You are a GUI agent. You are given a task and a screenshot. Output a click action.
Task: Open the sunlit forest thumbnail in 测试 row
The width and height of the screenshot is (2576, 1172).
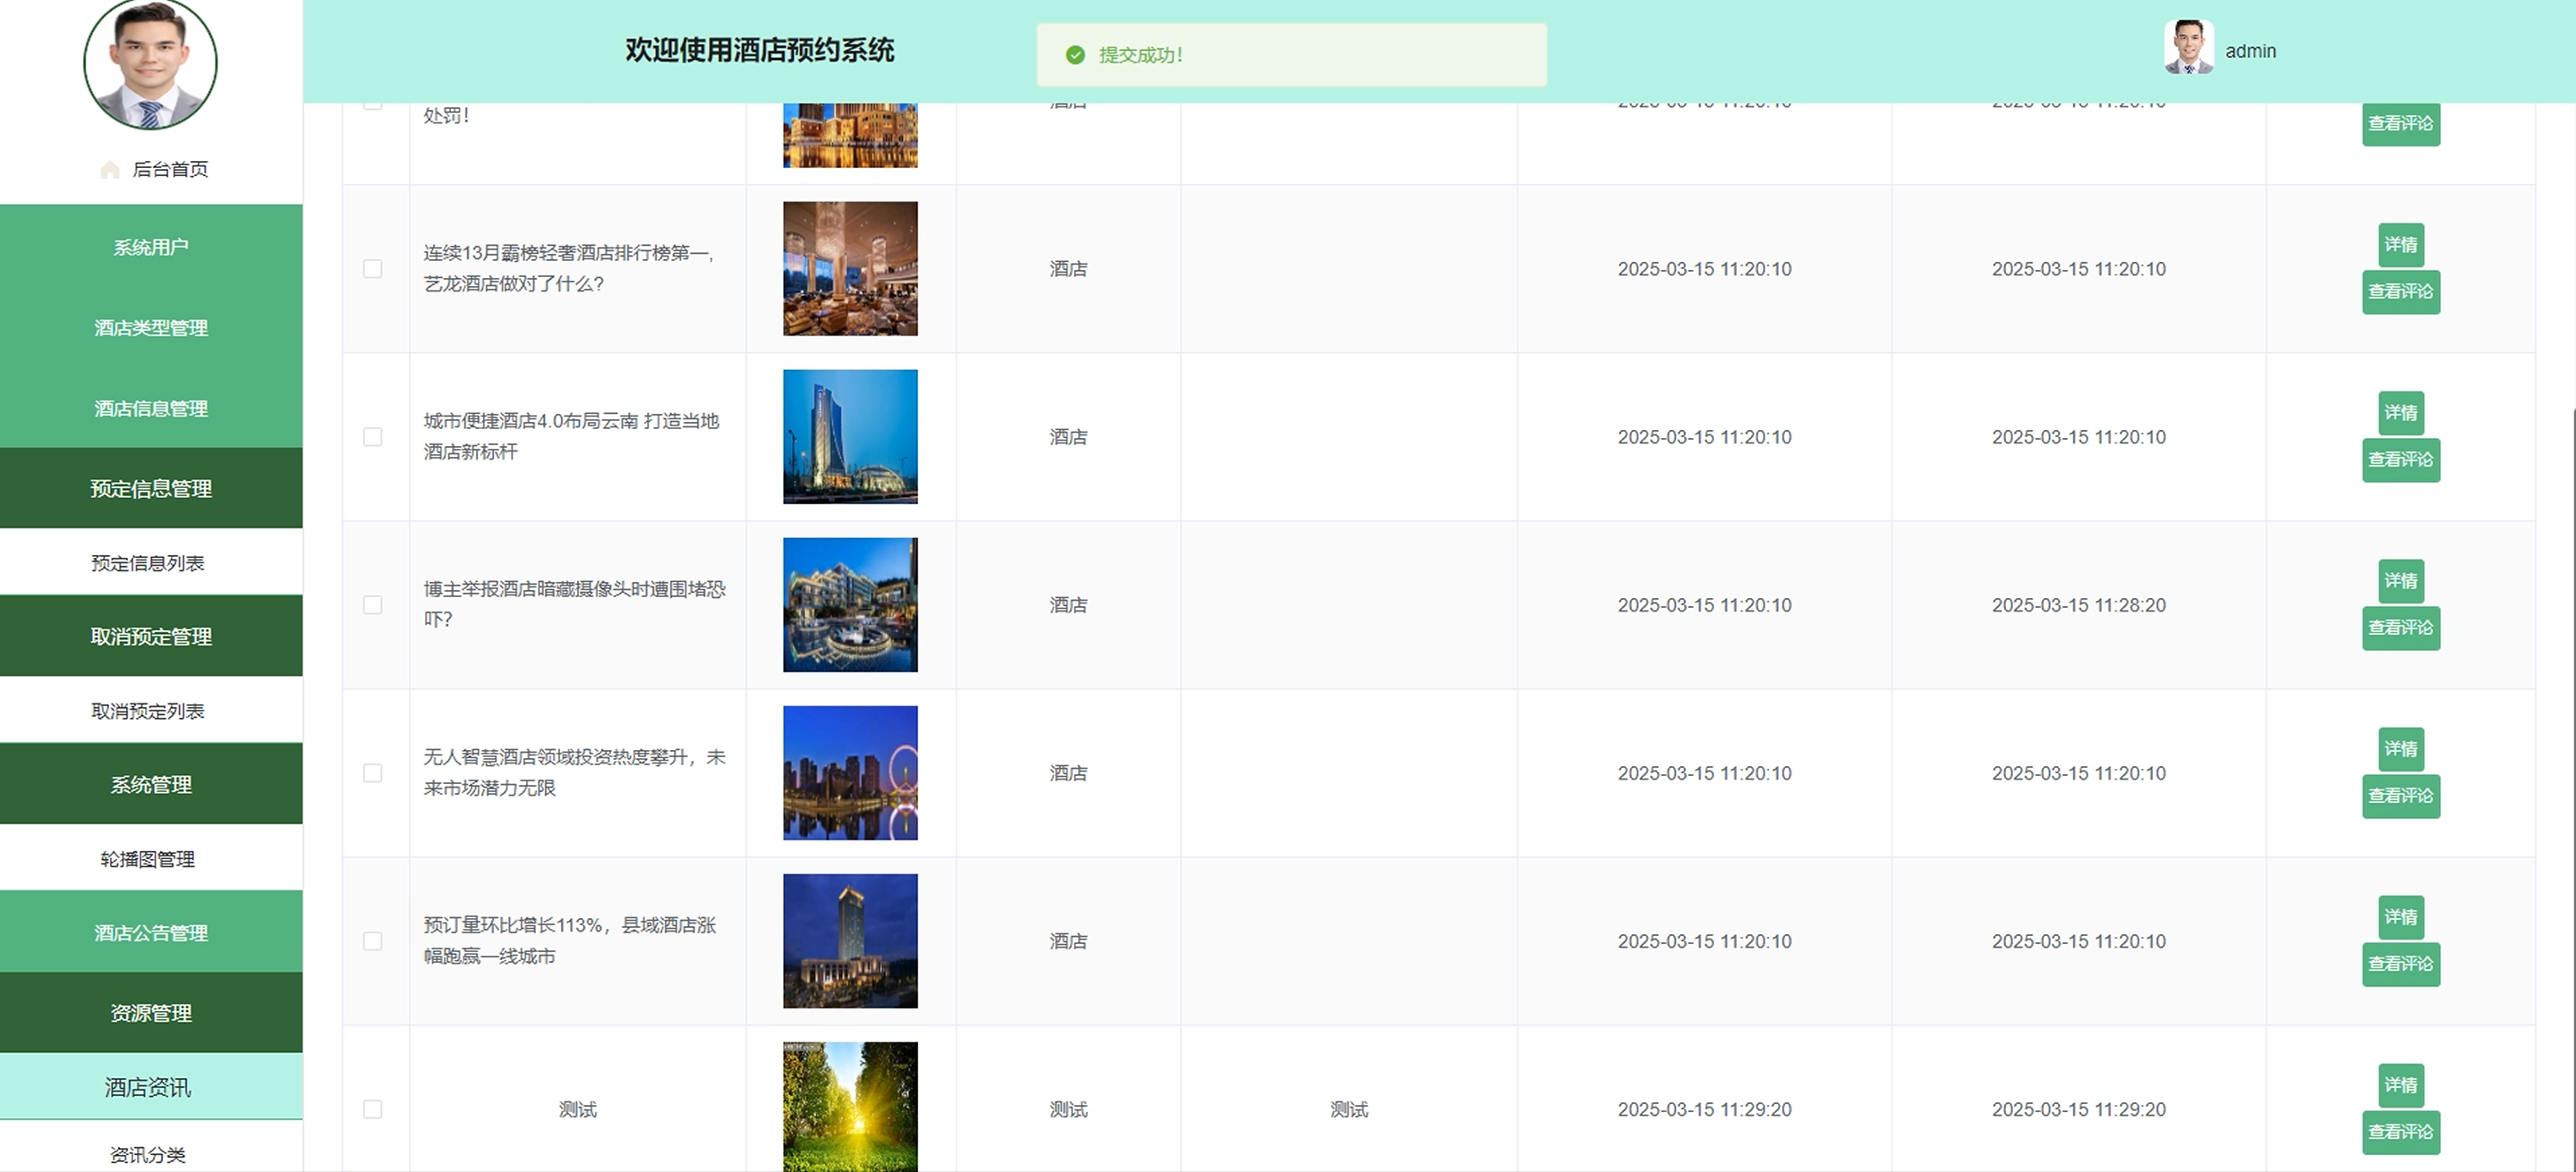pos(850,1107)
